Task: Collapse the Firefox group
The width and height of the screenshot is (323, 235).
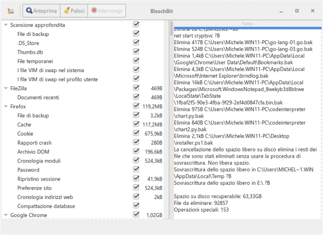Action: pyautogui.click(x=6, y=106)
